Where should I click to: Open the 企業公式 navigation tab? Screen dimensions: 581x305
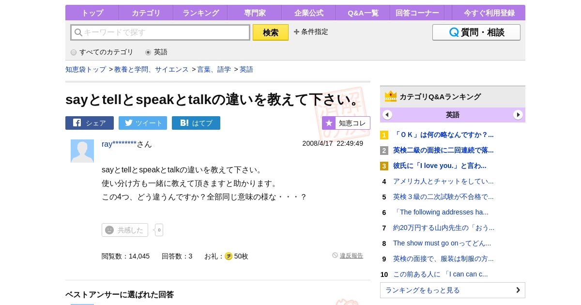pos(309,13)
